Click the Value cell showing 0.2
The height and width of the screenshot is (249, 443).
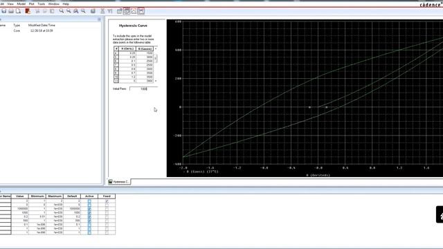pyautogui.click(x=20, y=216)
